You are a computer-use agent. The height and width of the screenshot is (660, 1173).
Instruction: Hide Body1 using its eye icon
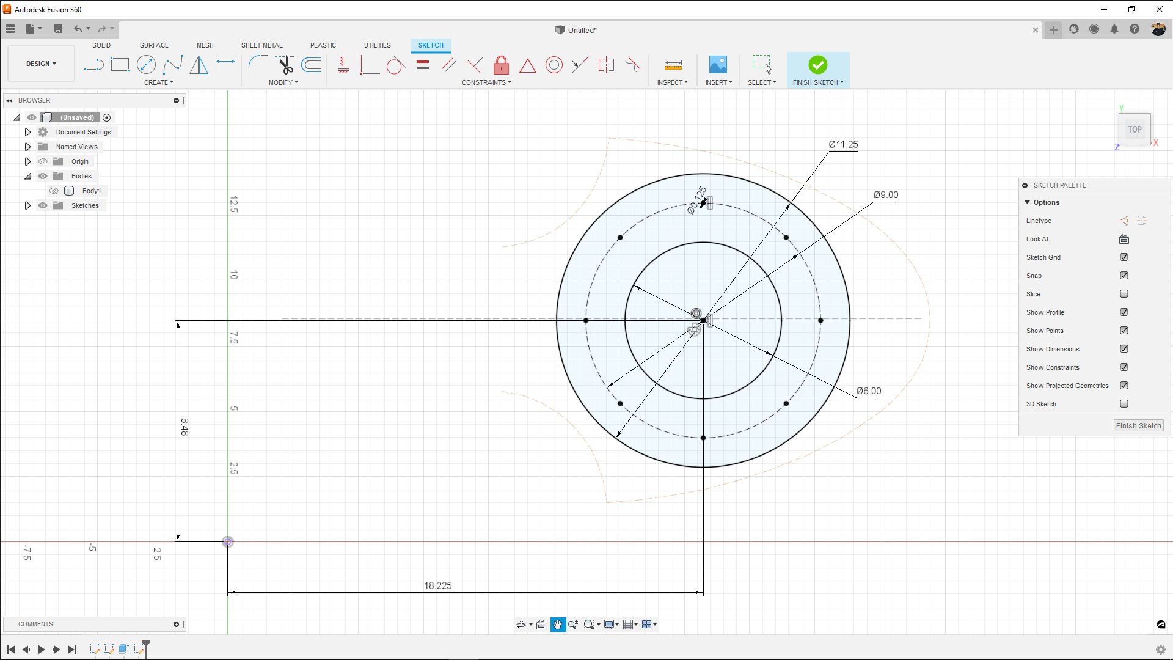pyautogui.click(x=54, y=191)
